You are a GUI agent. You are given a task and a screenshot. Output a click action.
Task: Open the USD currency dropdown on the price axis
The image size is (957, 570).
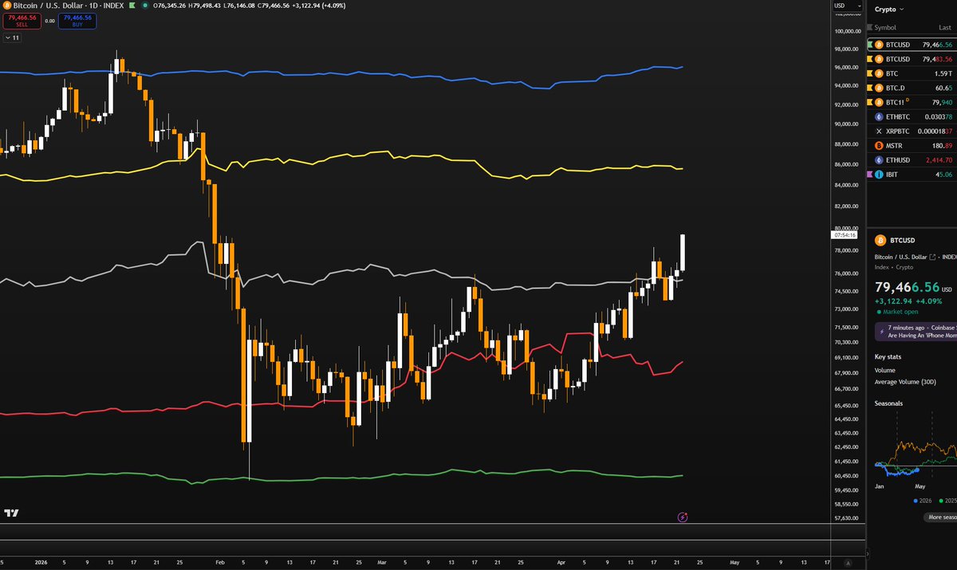pos(848,6)
